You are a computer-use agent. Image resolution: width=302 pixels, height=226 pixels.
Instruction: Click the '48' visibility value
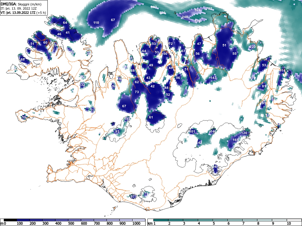[167, 88]
